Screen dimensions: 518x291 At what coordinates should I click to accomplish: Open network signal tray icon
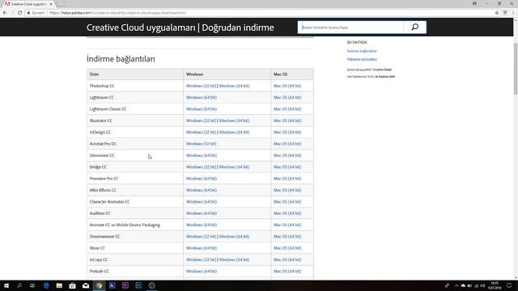pyautogui.click(x=476, y=285)
